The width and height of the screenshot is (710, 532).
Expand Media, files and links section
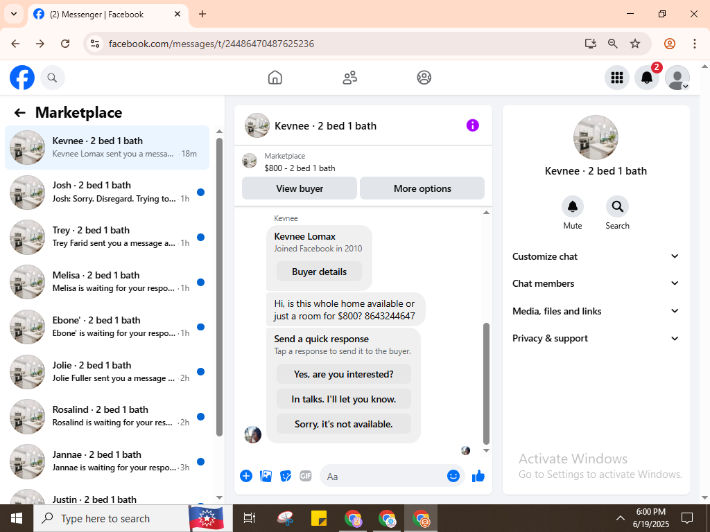click(x=596, y=311)
